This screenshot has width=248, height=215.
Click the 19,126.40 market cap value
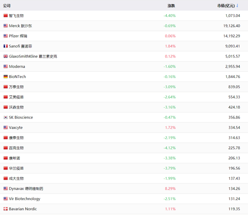232,26
